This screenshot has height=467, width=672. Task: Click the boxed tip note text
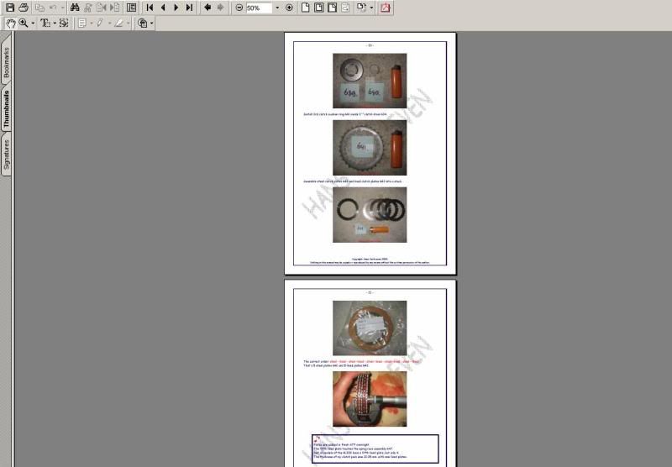[x=375, y=449]
